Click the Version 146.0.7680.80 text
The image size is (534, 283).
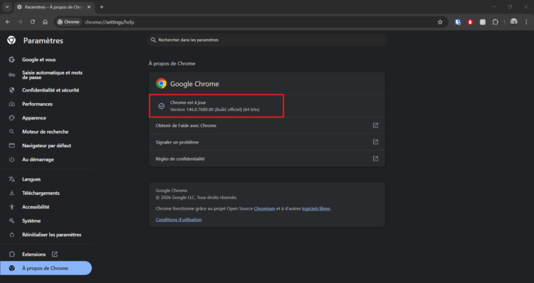coord(214,110)
